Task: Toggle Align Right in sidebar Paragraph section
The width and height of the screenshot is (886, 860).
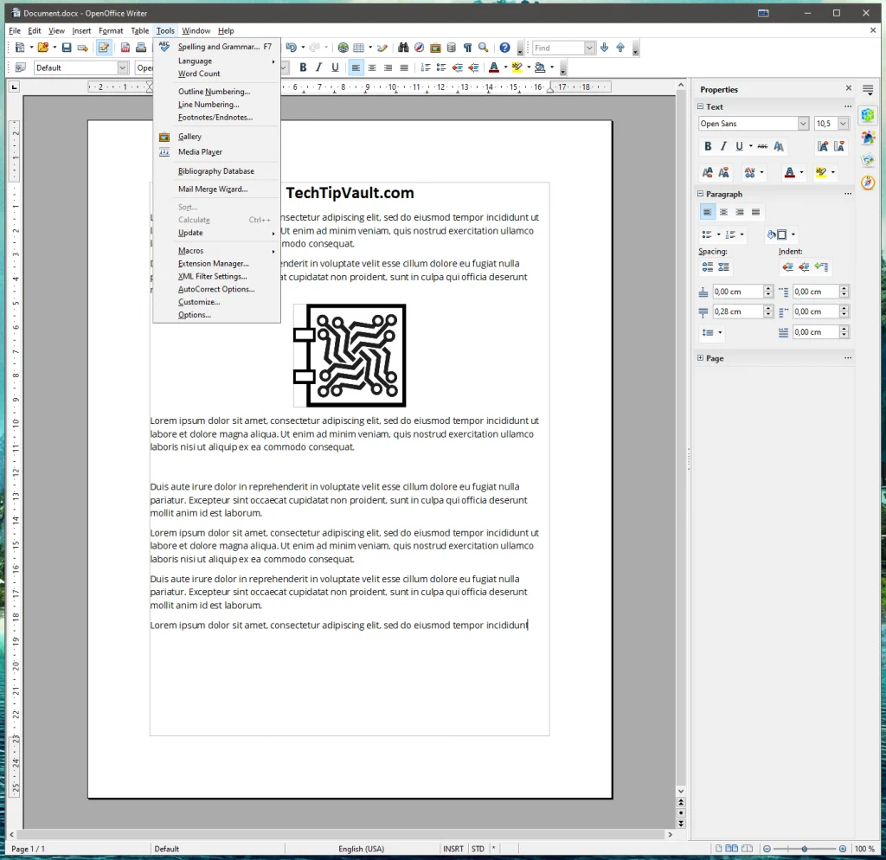Action: (x=740, y=212)
